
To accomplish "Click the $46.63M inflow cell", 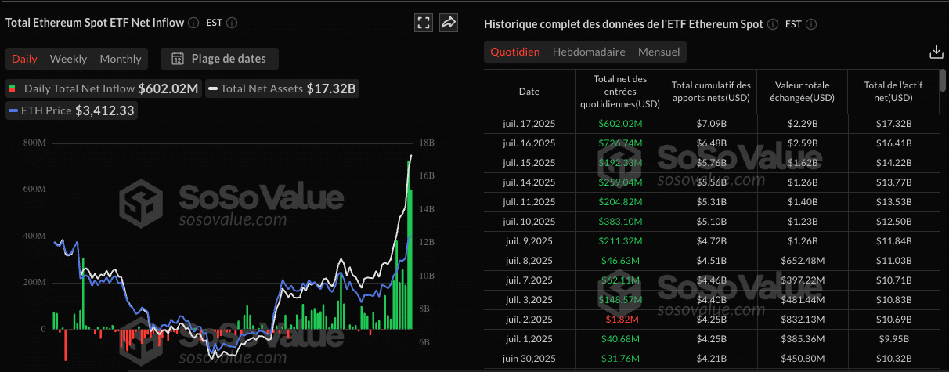I will click(620, 261).
